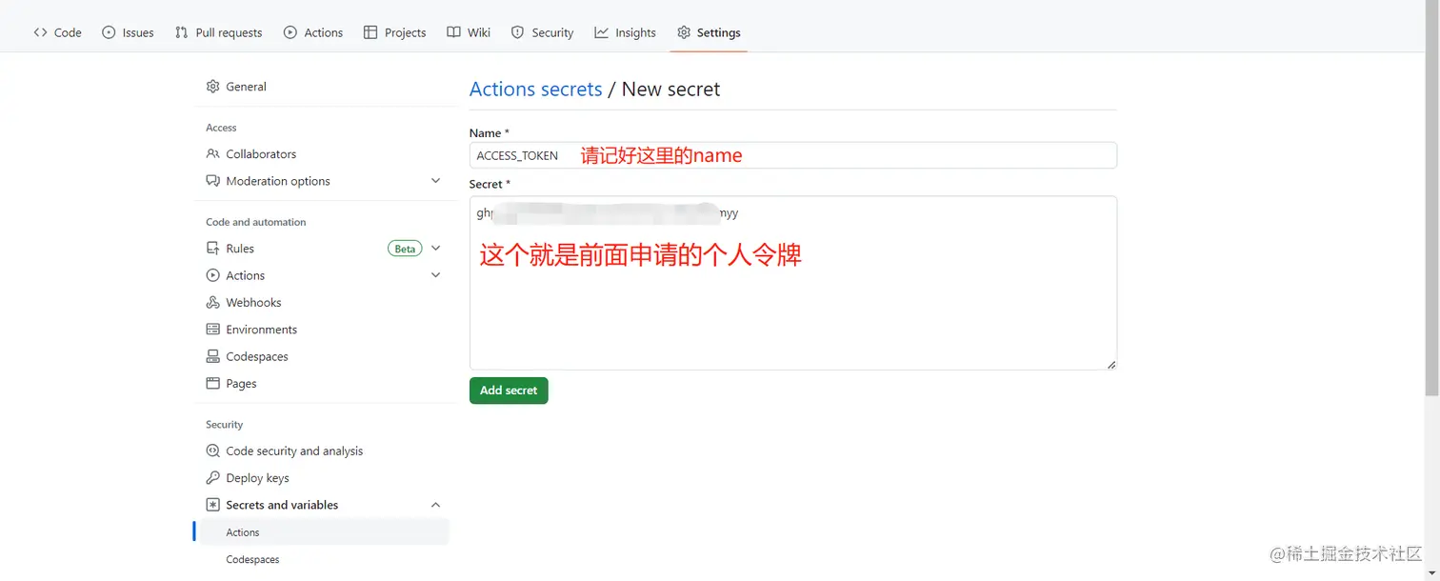Click the Projects table icon
1440x581 pixels.
(370, 32)
